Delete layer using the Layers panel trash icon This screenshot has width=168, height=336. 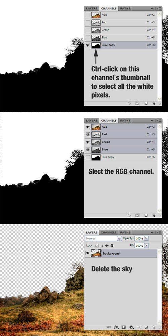click(x=154, y=327)
